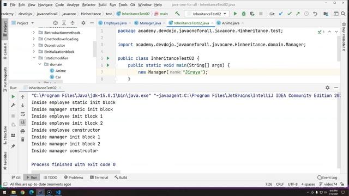
Task: Open the Terminal tool window
Action: [99, 177]
